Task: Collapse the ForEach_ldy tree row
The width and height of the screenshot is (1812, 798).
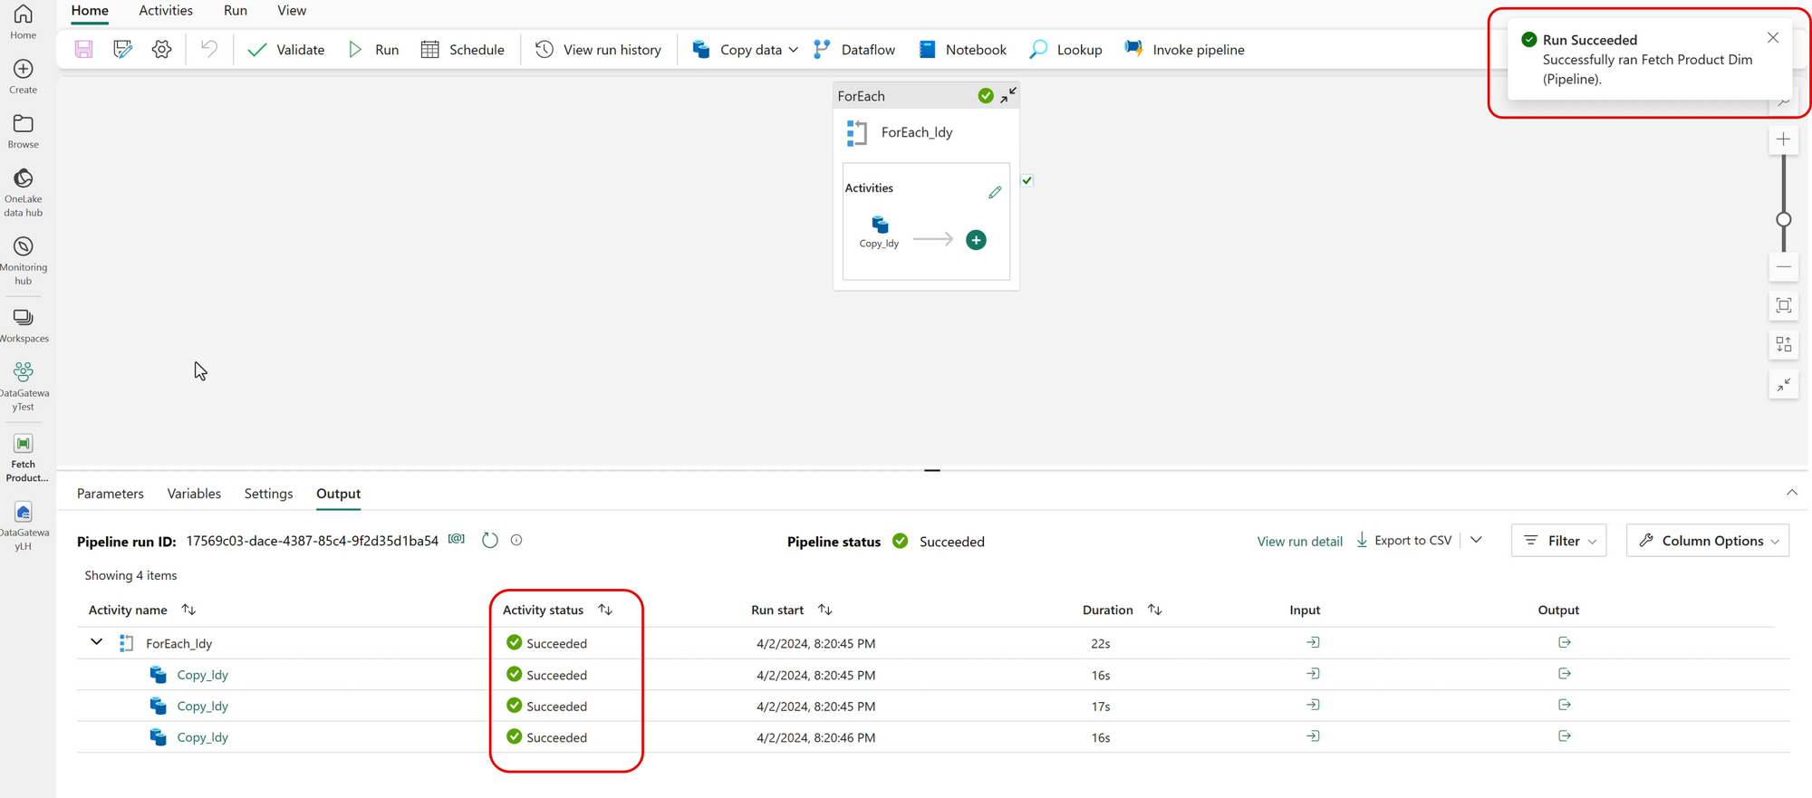Action: 97,642
